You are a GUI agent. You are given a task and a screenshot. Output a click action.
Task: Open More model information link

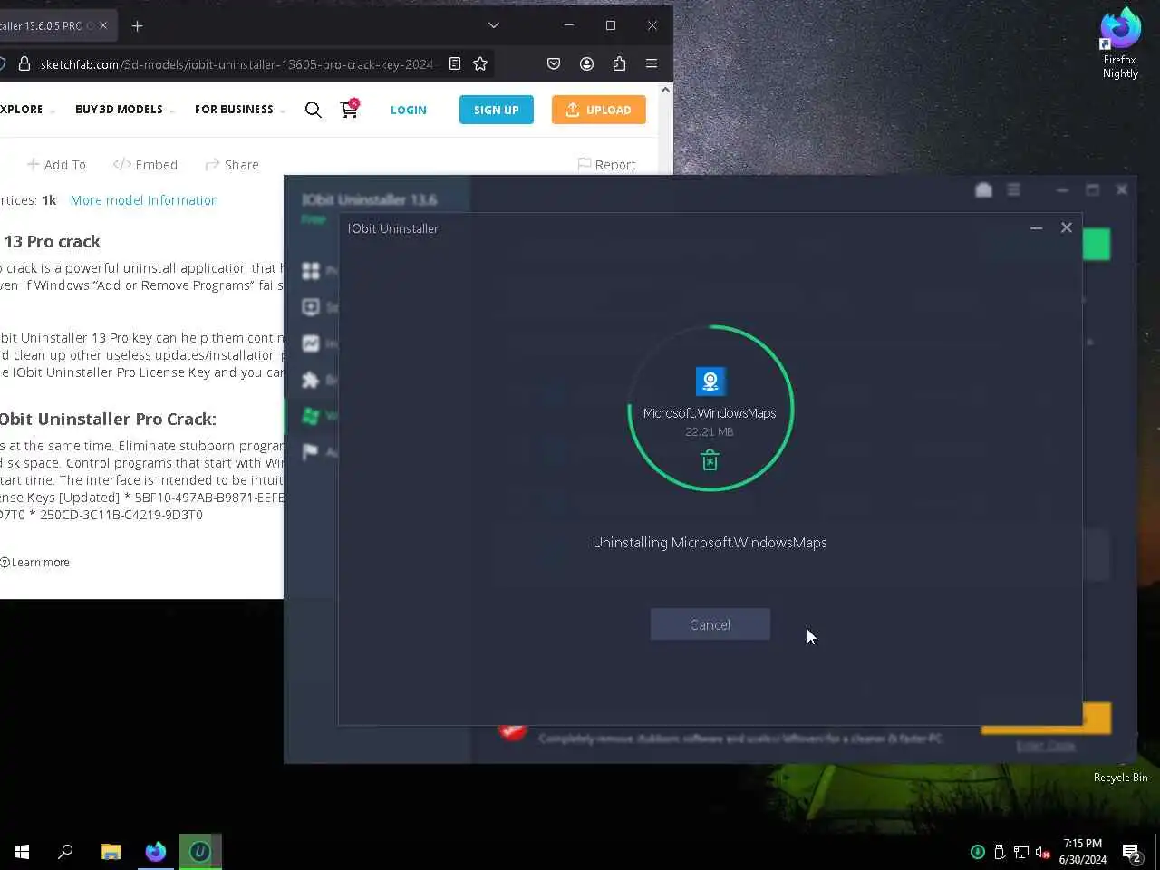(144, 200)
